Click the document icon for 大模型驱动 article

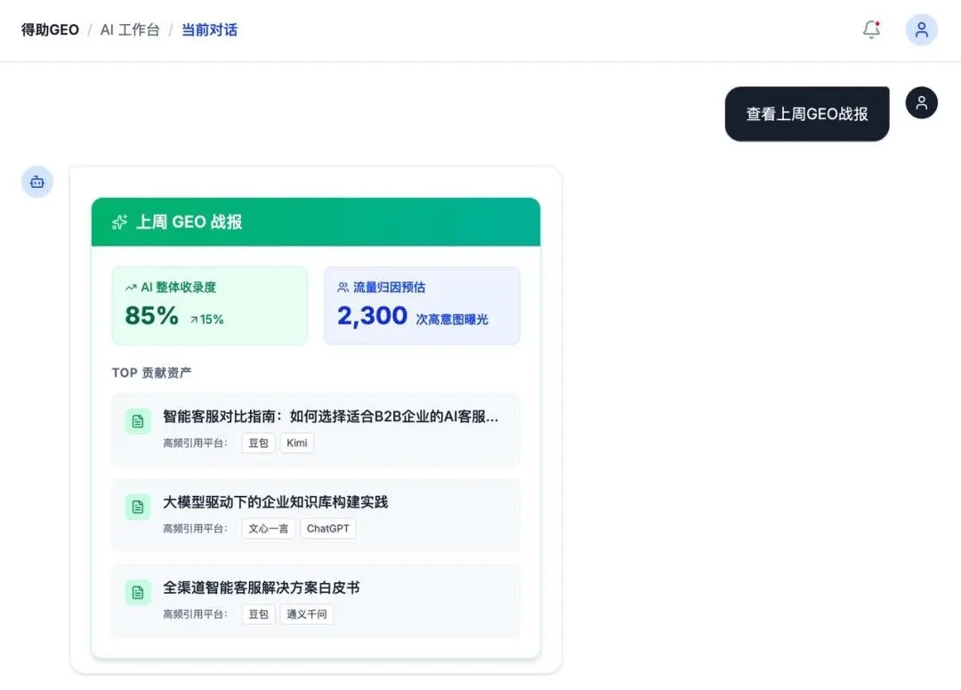[x=138, y=507]
